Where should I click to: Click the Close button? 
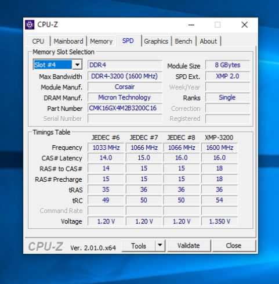(x=234, y=246)
